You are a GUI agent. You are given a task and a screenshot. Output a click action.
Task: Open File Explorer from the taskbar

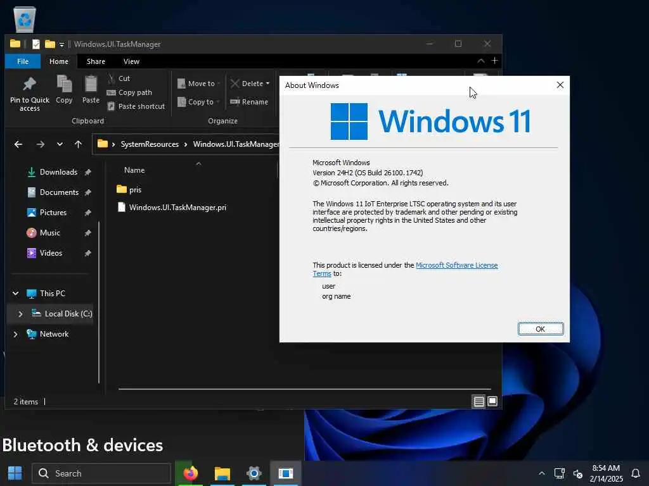coord(222,473)
